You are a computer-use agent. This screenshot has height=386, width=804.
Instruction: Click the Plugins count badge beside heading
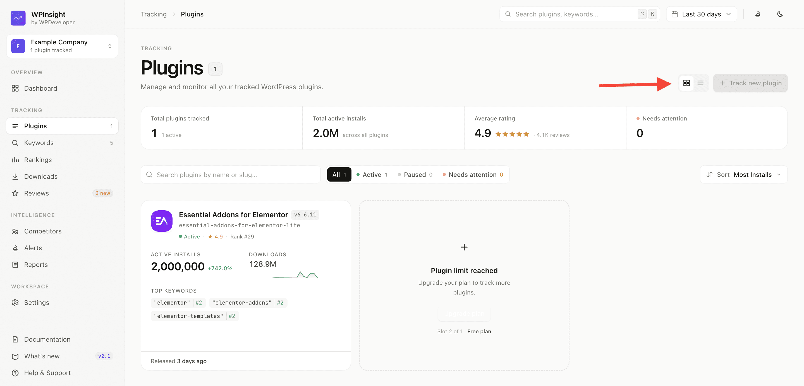(215, 69)
